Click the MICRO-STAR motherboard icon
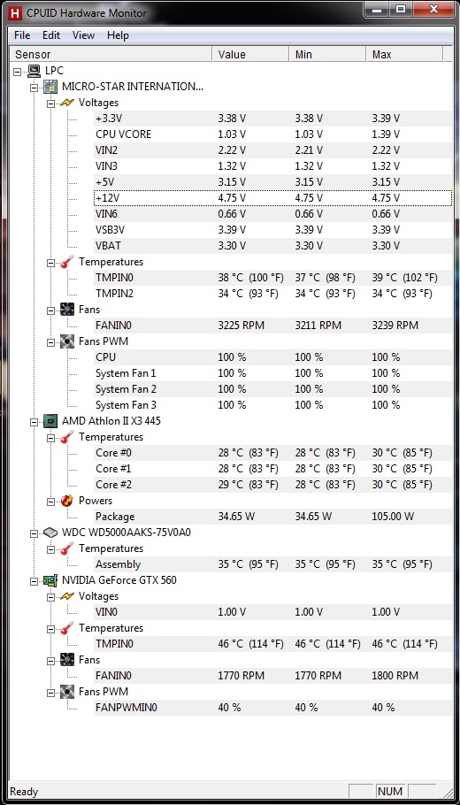 pos(50,87)
